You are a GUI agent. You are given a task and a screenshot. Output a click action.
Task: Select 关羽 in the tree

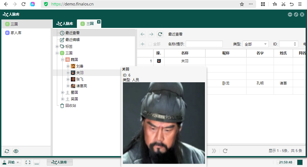(x=80, y=73)
